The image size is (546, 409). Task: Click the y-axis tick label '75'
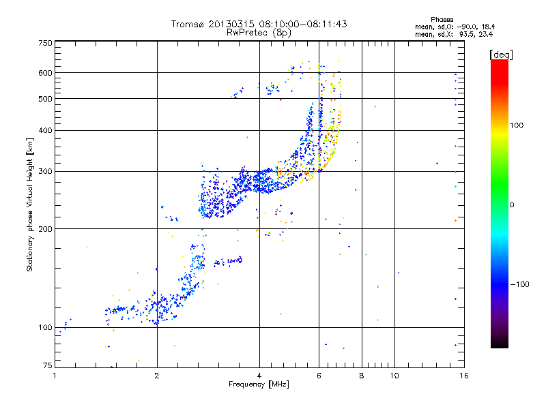pyautogui.click(x=48, y=365)
